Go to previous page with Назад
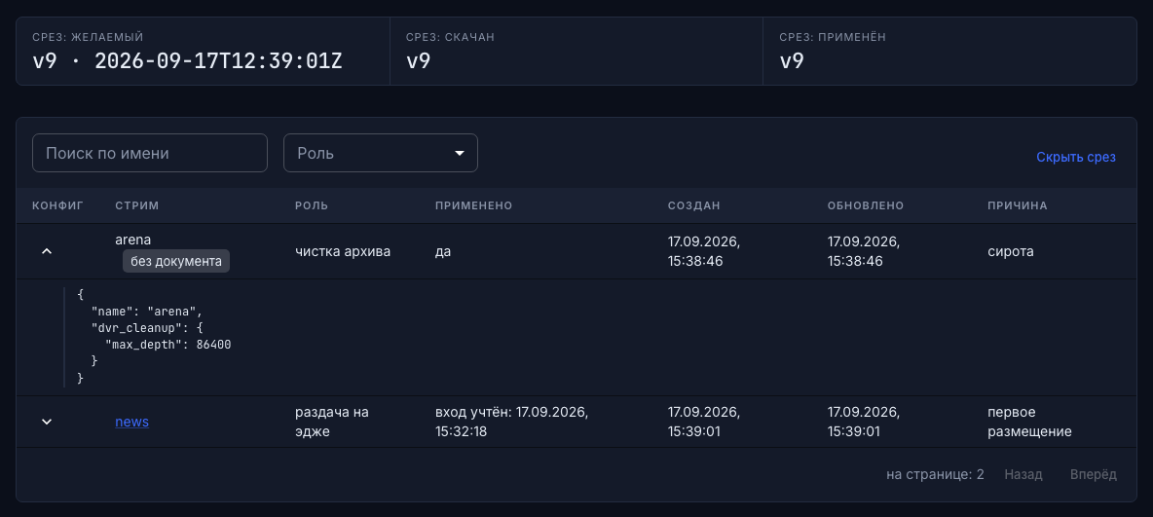Screen dimensions: 1153x517 coord(1023,474)
